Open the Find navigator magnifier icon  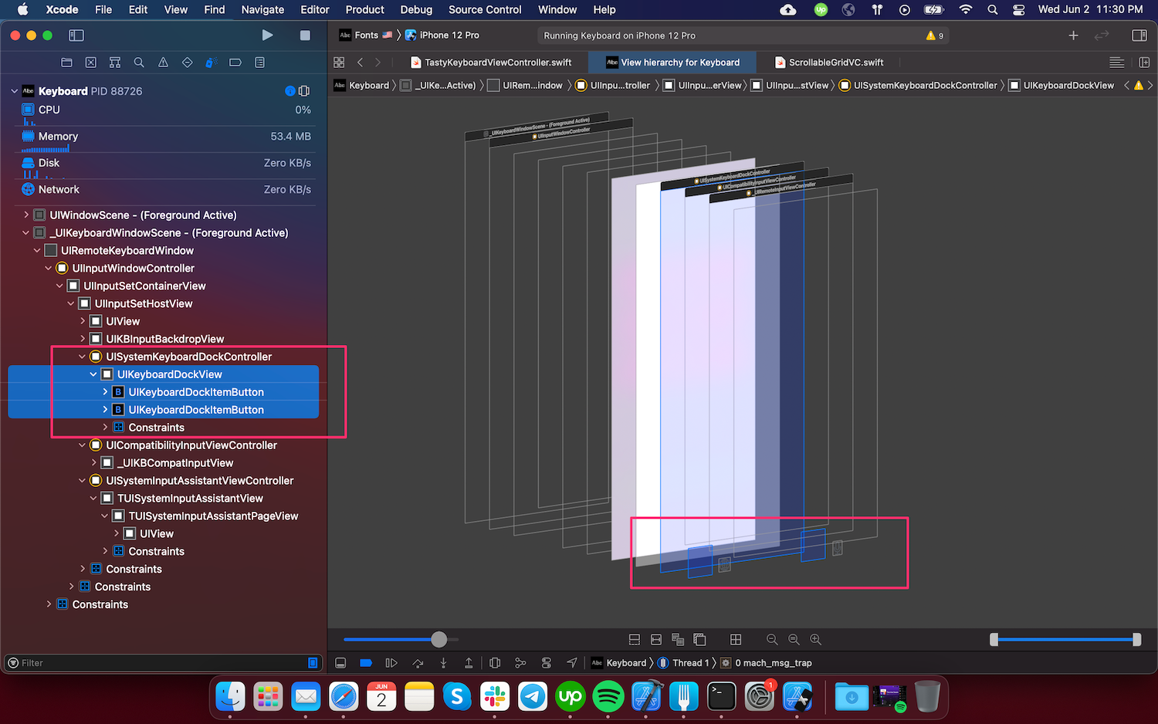coord(139,63)
